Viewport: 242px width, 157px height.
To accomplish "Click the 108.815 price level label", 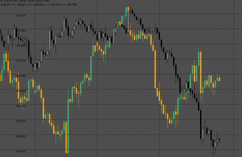I will pos(21,151).
